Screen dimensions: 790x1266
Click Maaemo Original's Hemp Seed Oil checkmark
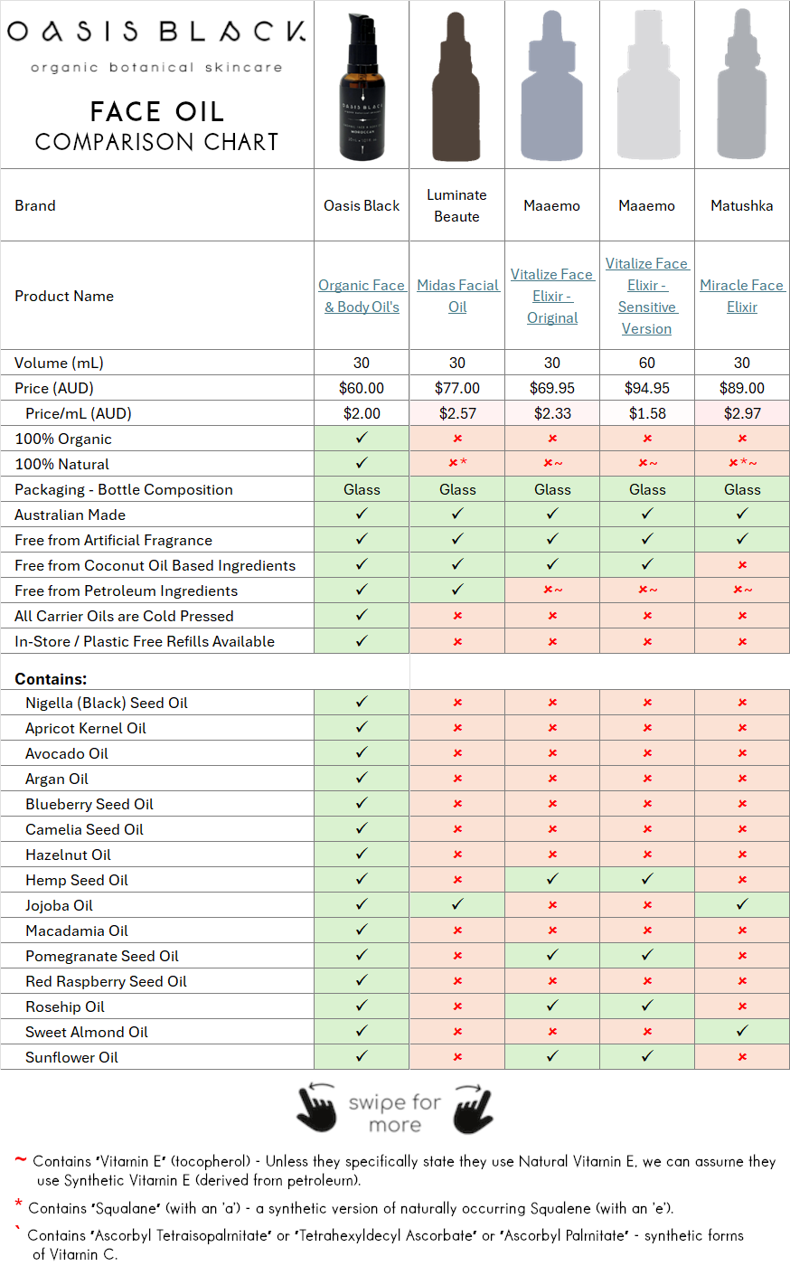click(x=552, y=879)
